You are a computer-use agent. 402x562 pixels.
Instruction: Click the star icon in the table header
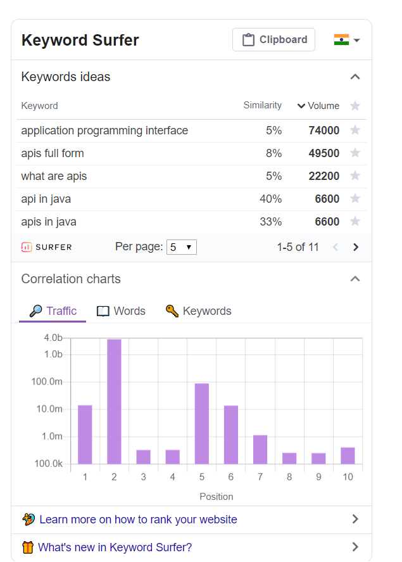355,106
